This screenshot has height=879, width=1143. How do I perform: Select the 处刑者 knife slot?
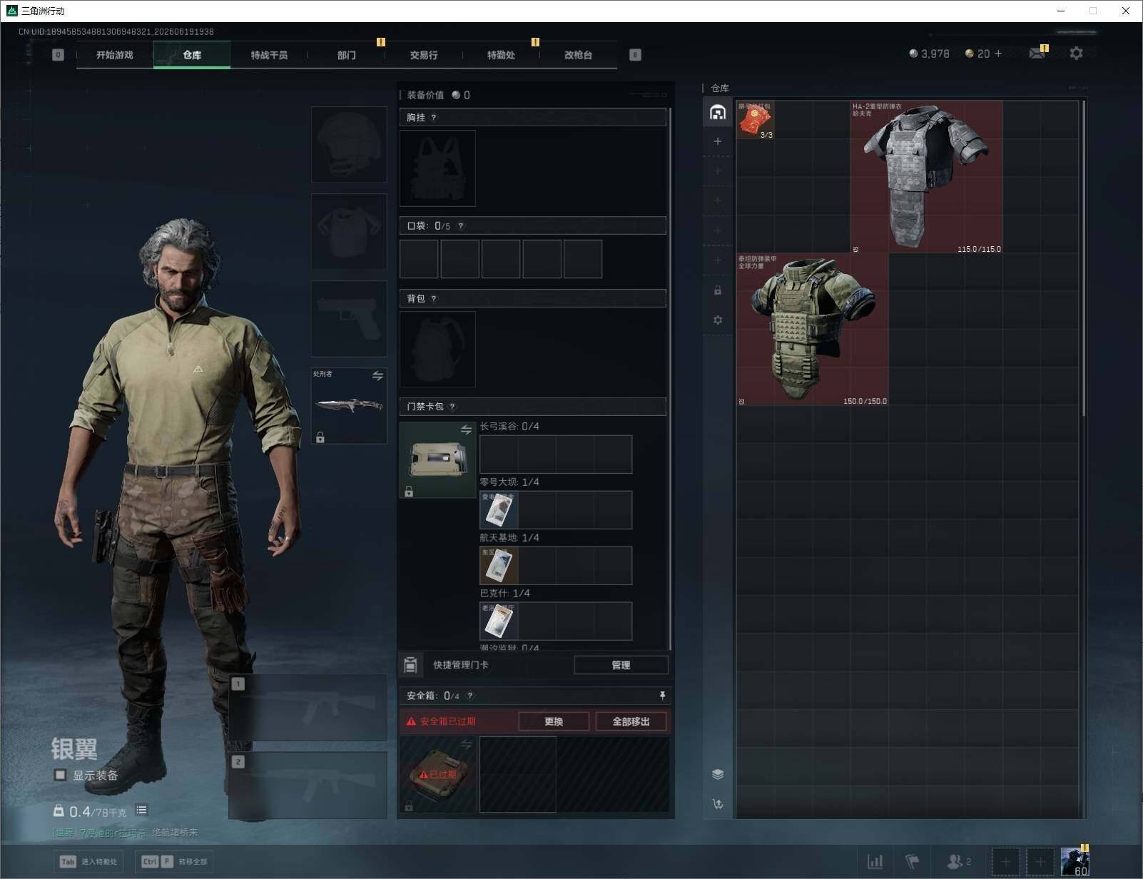pos(349,406)
